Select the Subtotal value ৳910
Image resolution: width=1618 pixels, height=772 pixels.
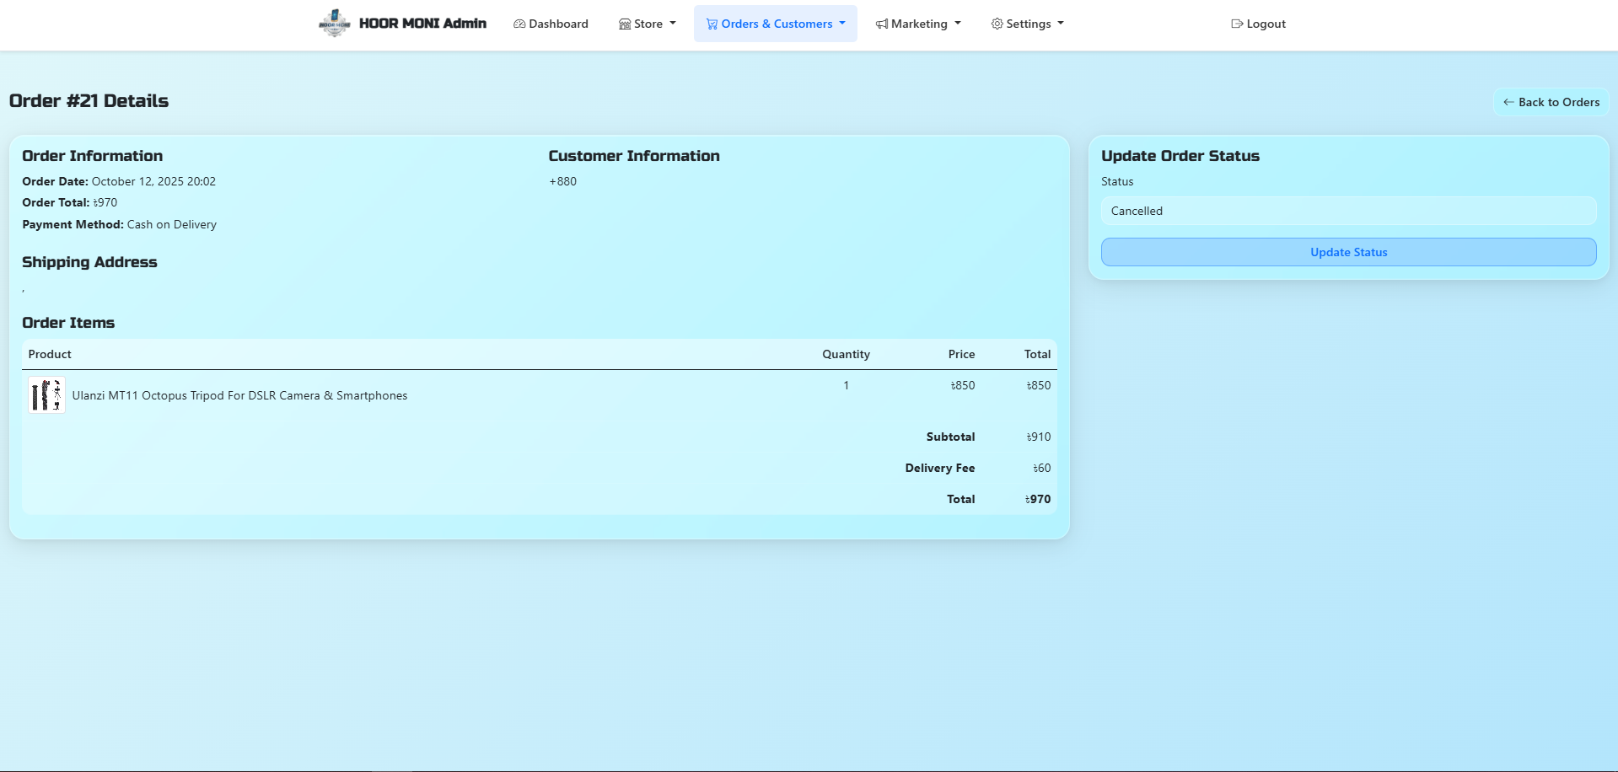point(1039,437)
